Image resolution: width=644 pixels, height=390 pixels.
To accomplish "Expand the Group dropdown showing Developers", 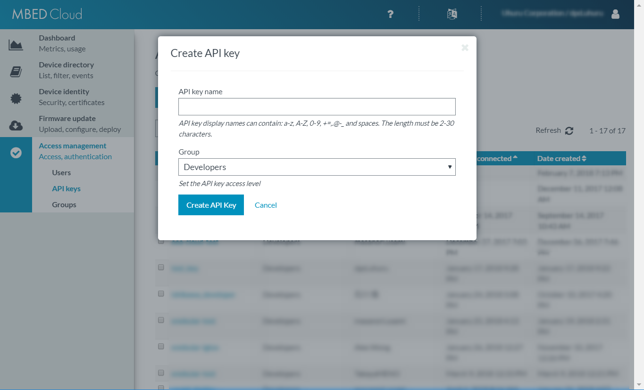I will coord(317,167).
